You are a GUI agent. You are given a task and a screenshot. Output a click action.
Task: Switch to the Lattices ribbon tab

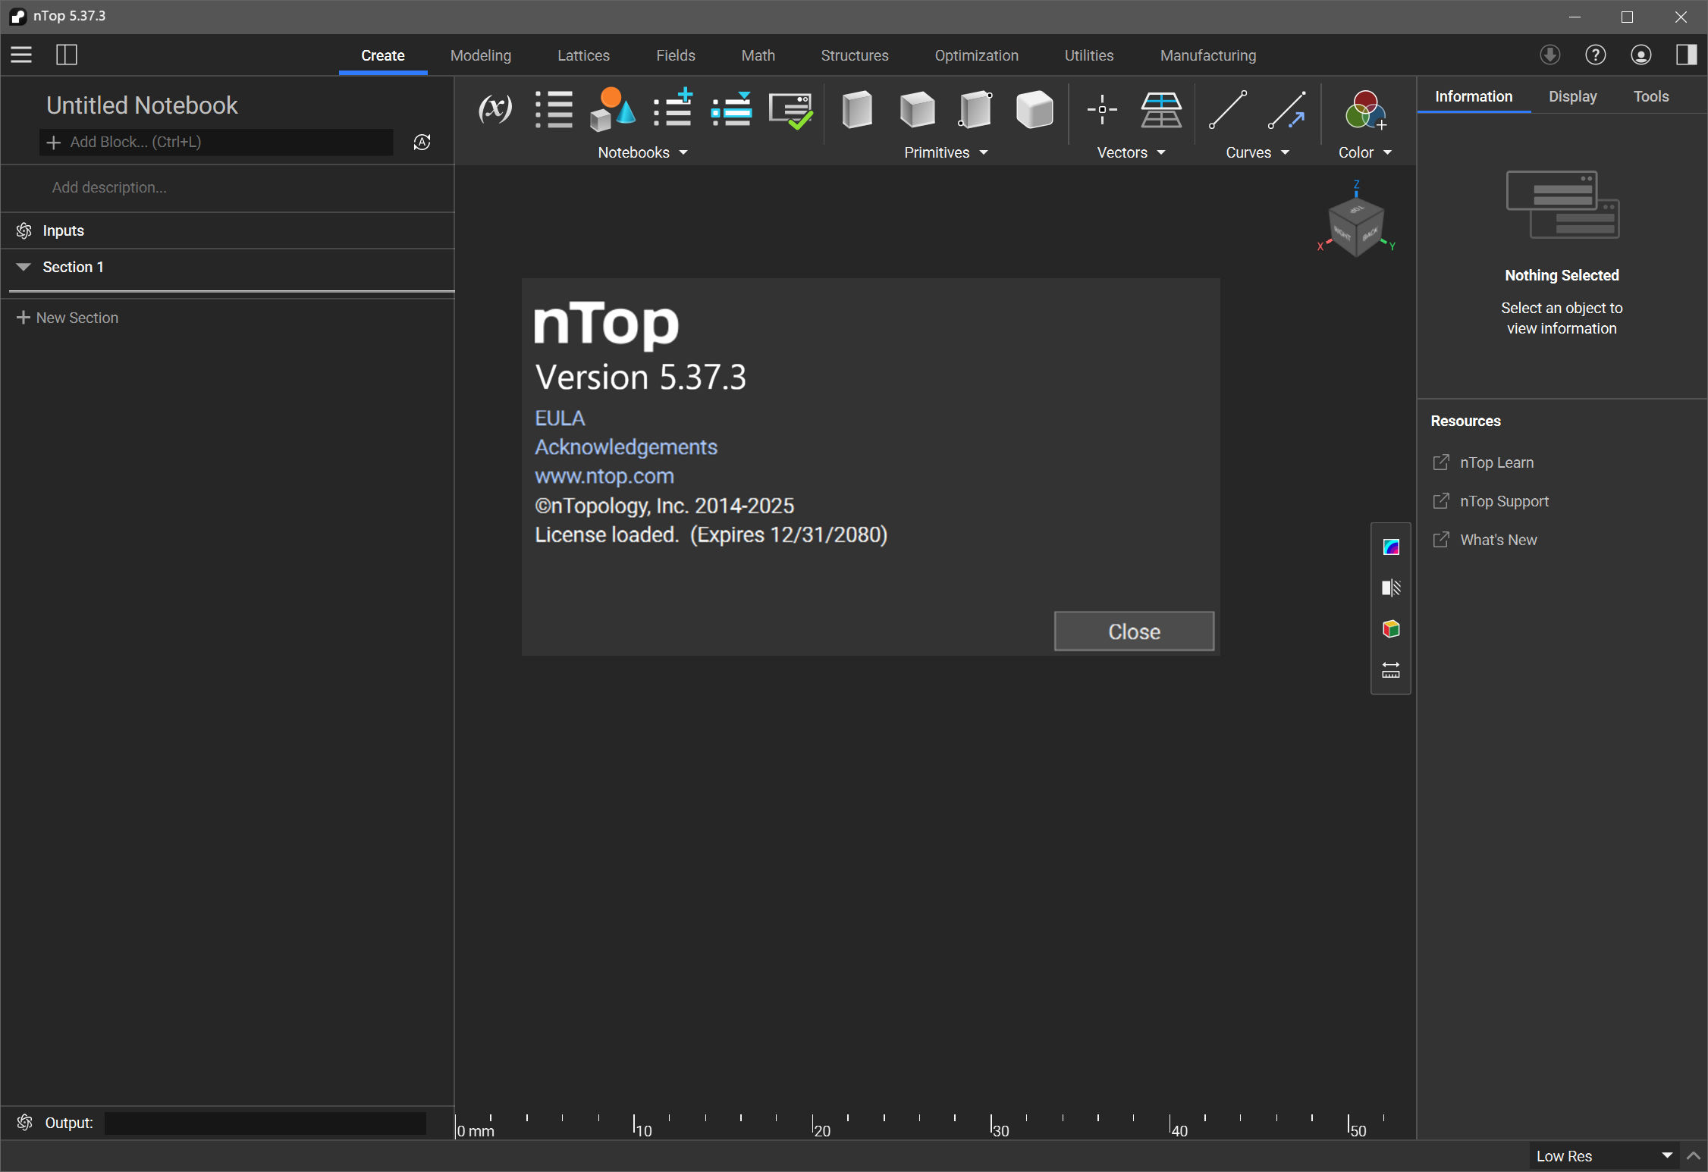coord(583,55)
